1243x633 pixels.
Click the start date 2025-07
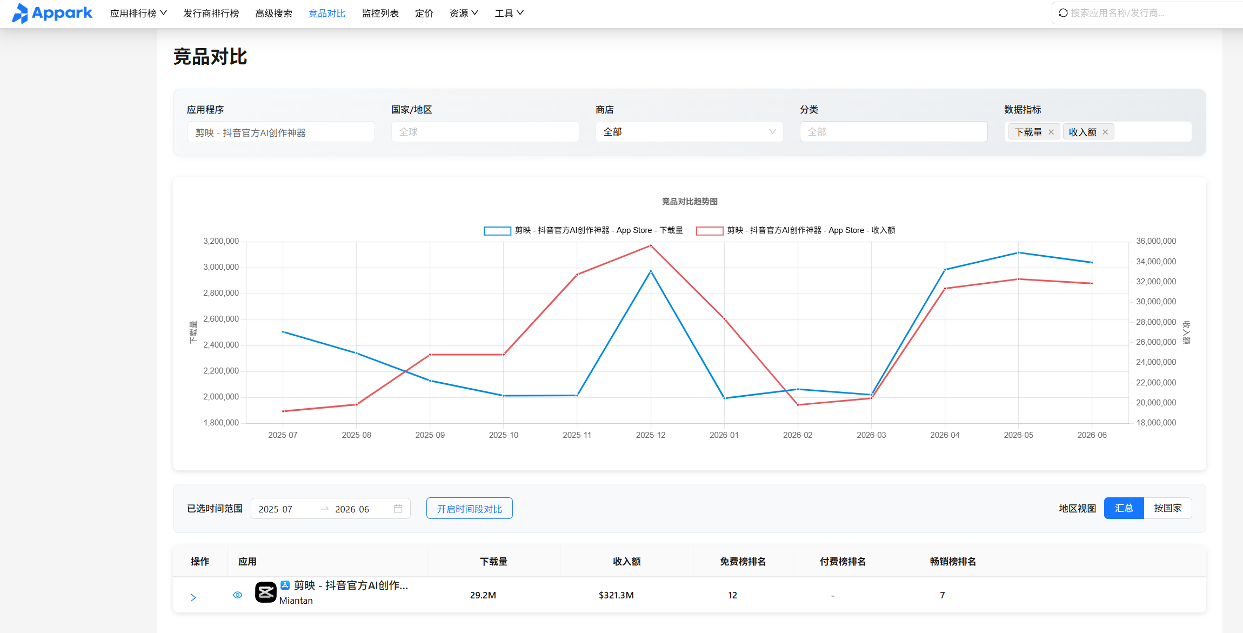[275, 509]
